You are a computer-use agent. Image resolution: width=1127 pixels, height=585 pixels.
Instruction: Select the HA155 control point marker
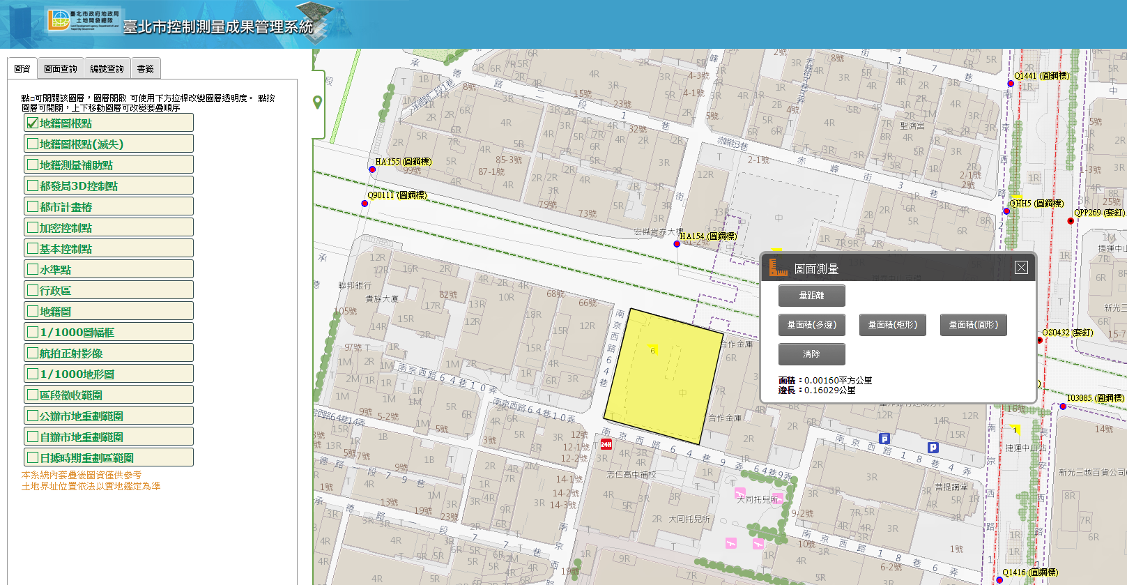tap(372, 169)
